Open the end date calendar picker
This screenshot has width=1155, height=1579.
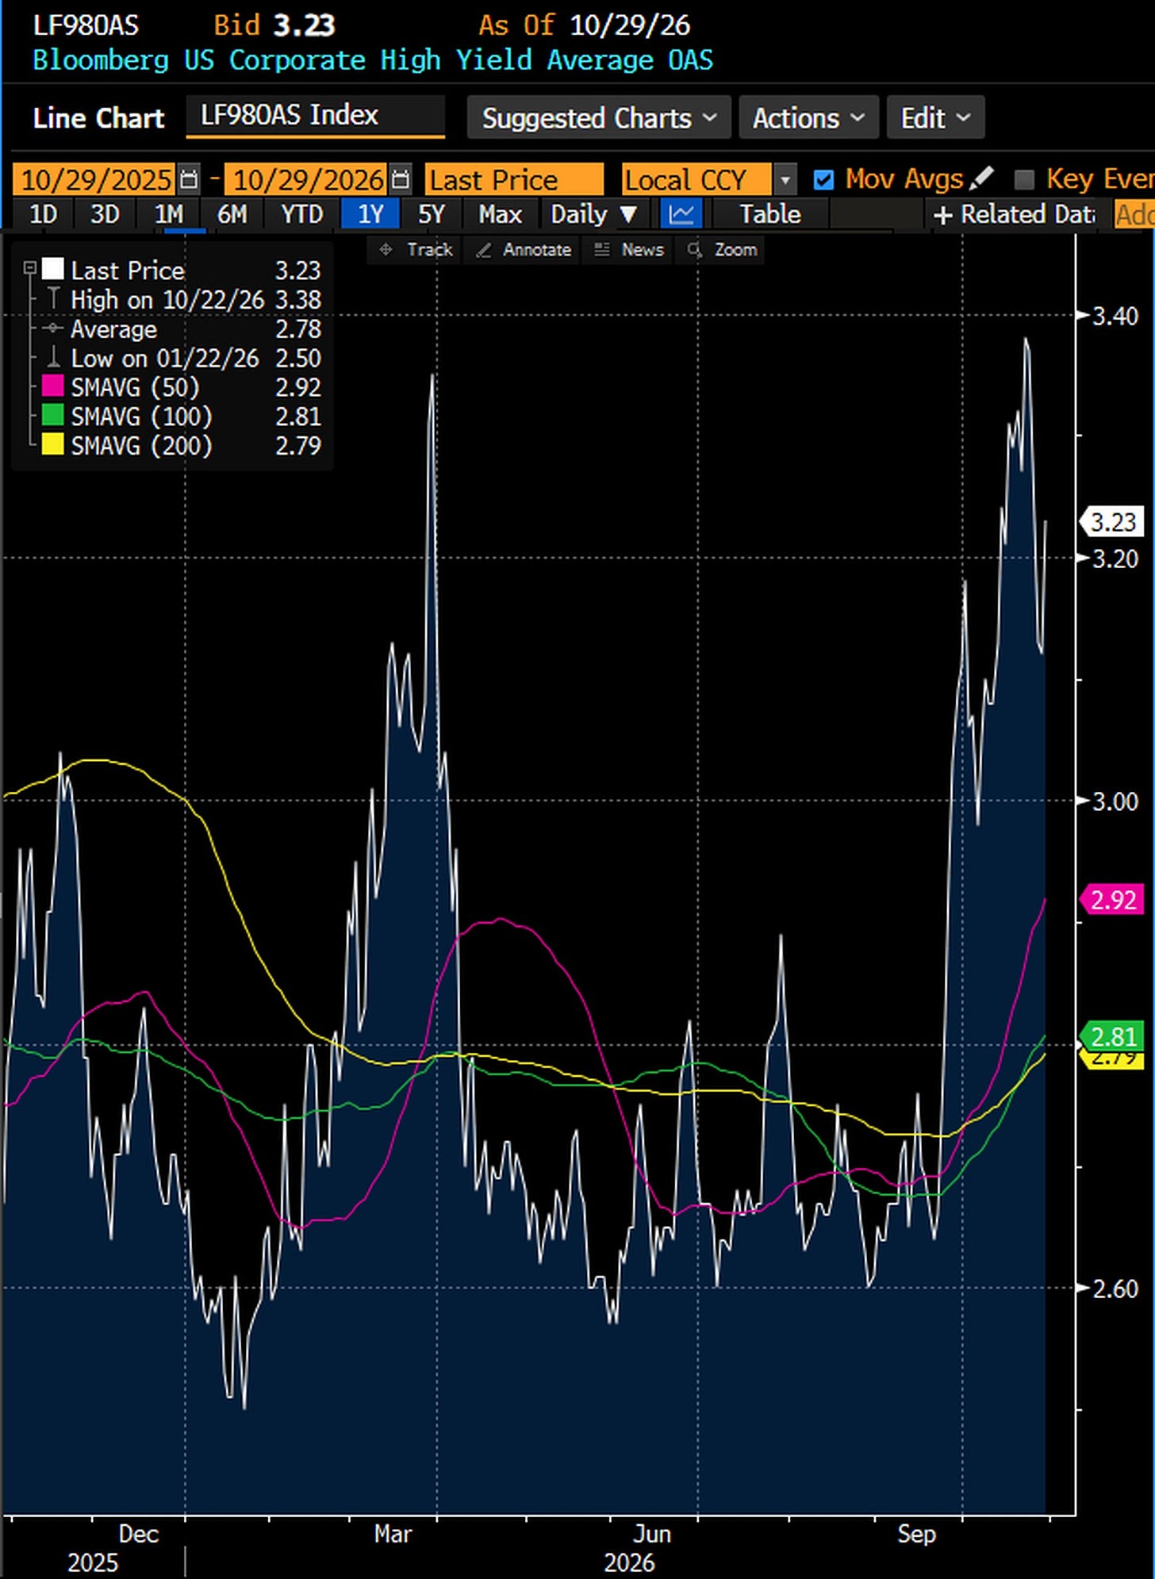pyautogui.click(x=401, y=180)
